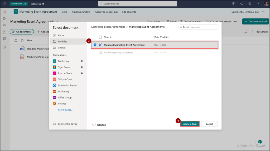Click the Create a form button
270x151 pixels.
[190, 124]
